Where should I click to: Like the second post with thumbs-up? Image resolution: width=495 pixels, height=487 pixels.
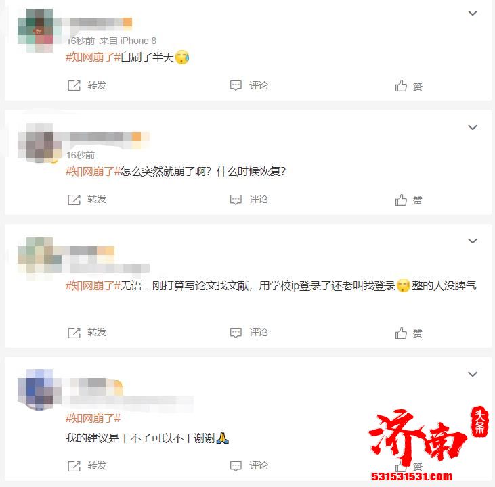click(401, 200)
